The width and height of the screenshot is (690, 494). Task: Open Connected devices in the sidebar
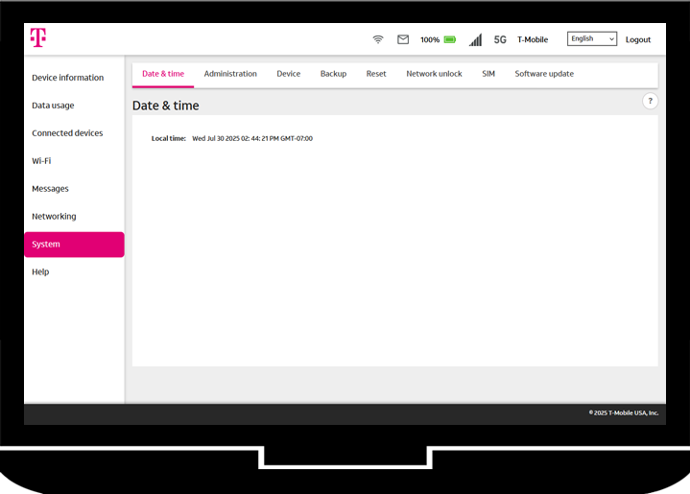67,133
